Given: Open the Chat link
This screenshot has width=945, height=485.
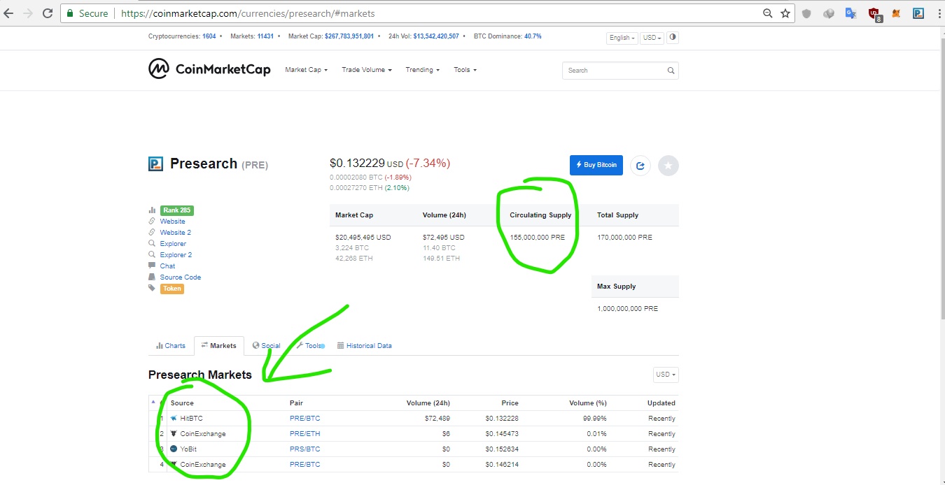Looking at the screenshot, I should [167, 266].
